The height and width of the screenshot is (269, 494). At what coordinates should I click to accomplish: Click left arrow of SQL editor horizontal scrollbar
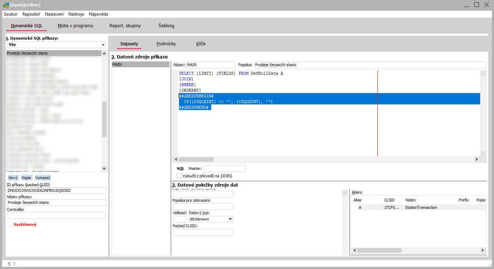click(175, 160)
